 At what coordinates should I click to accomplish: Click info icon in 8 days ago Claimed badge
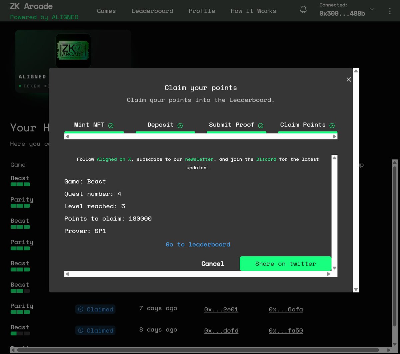(x=81, y=331)
